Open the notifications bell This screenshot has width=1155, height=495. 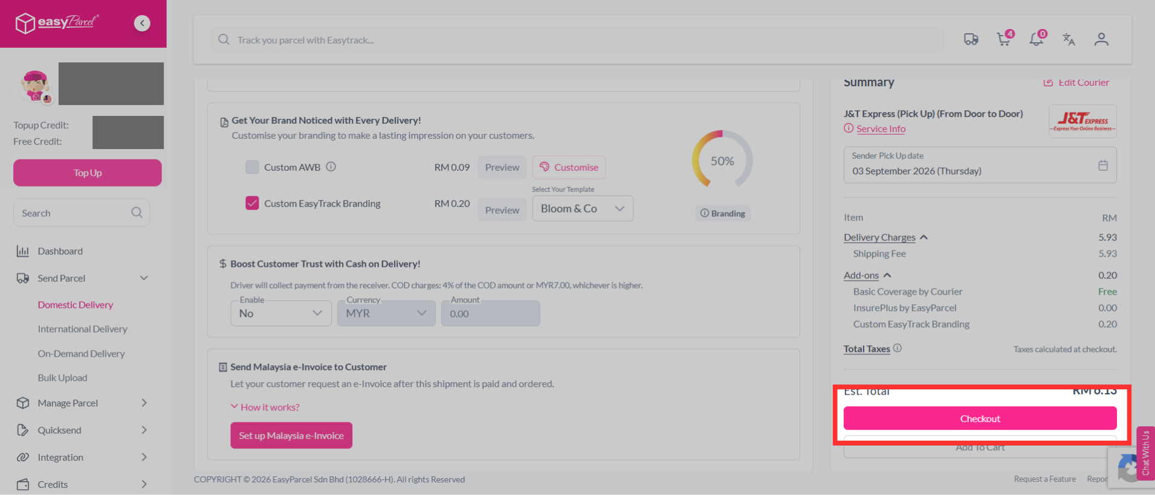click(1037, 39)
